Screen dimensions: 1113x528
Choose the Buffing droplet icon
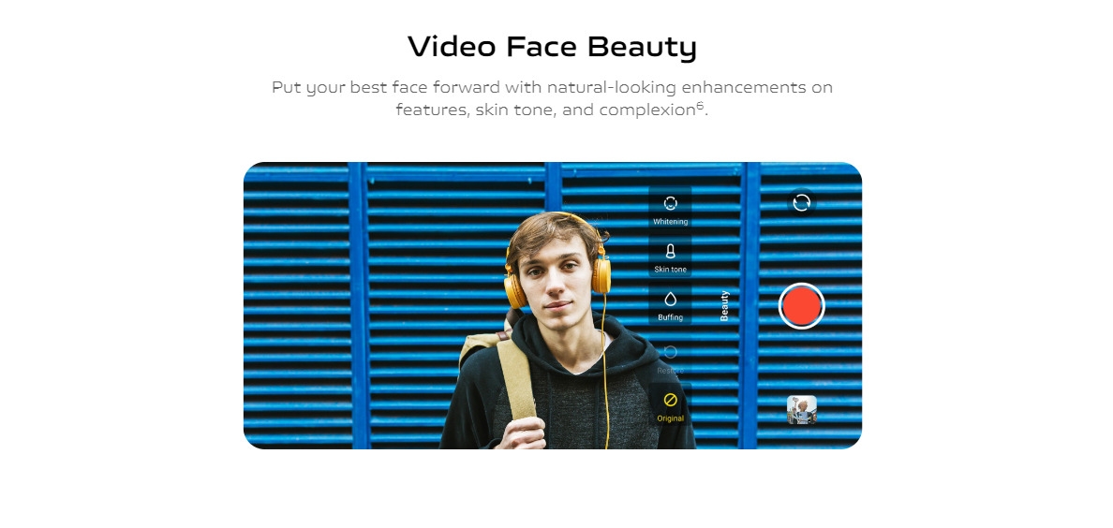tap(670, 299)
